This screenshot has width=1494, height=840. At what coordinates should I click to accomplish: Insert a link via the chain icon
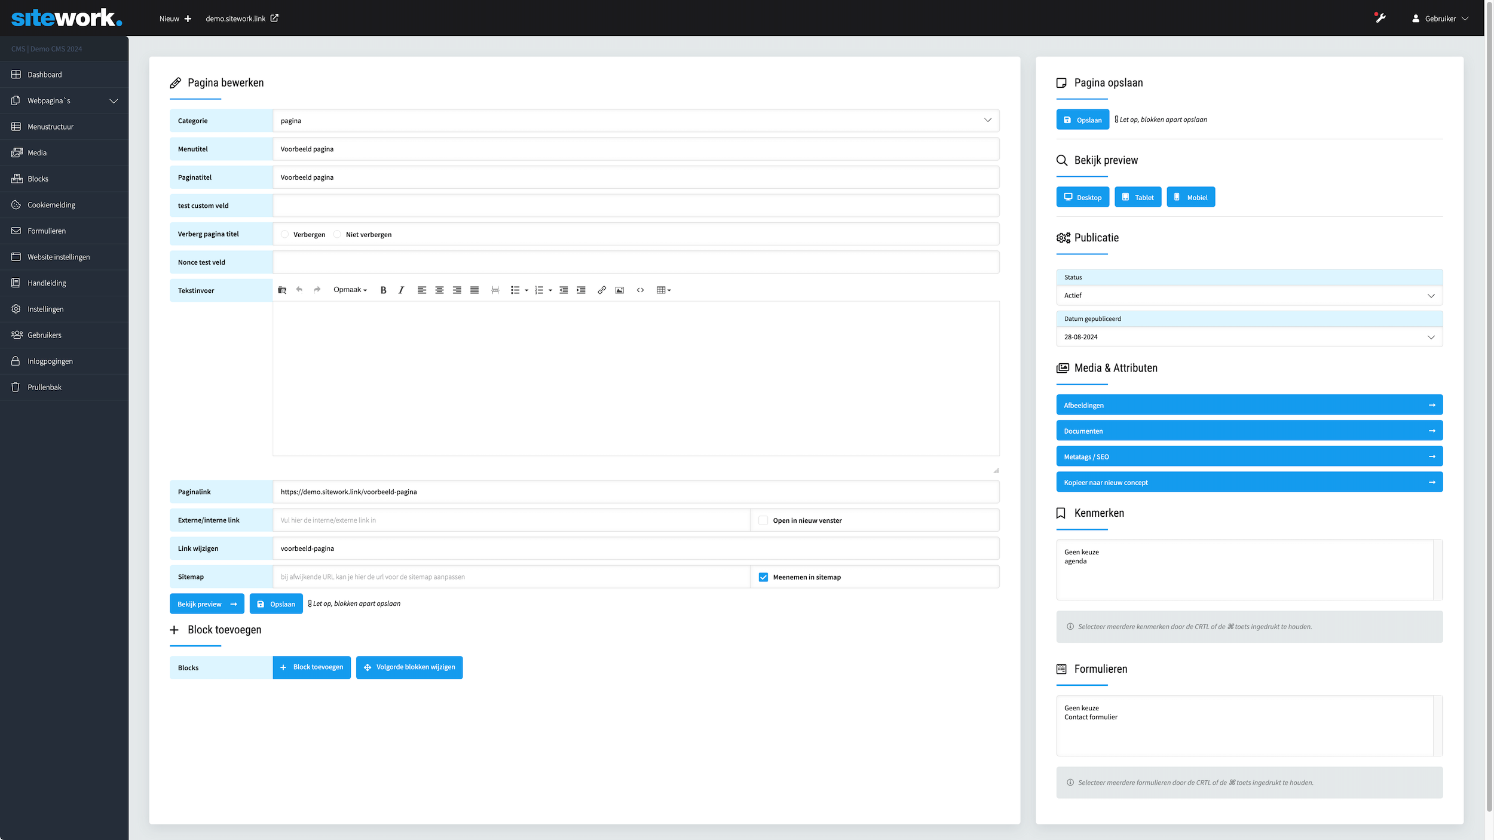coord(602,290)
